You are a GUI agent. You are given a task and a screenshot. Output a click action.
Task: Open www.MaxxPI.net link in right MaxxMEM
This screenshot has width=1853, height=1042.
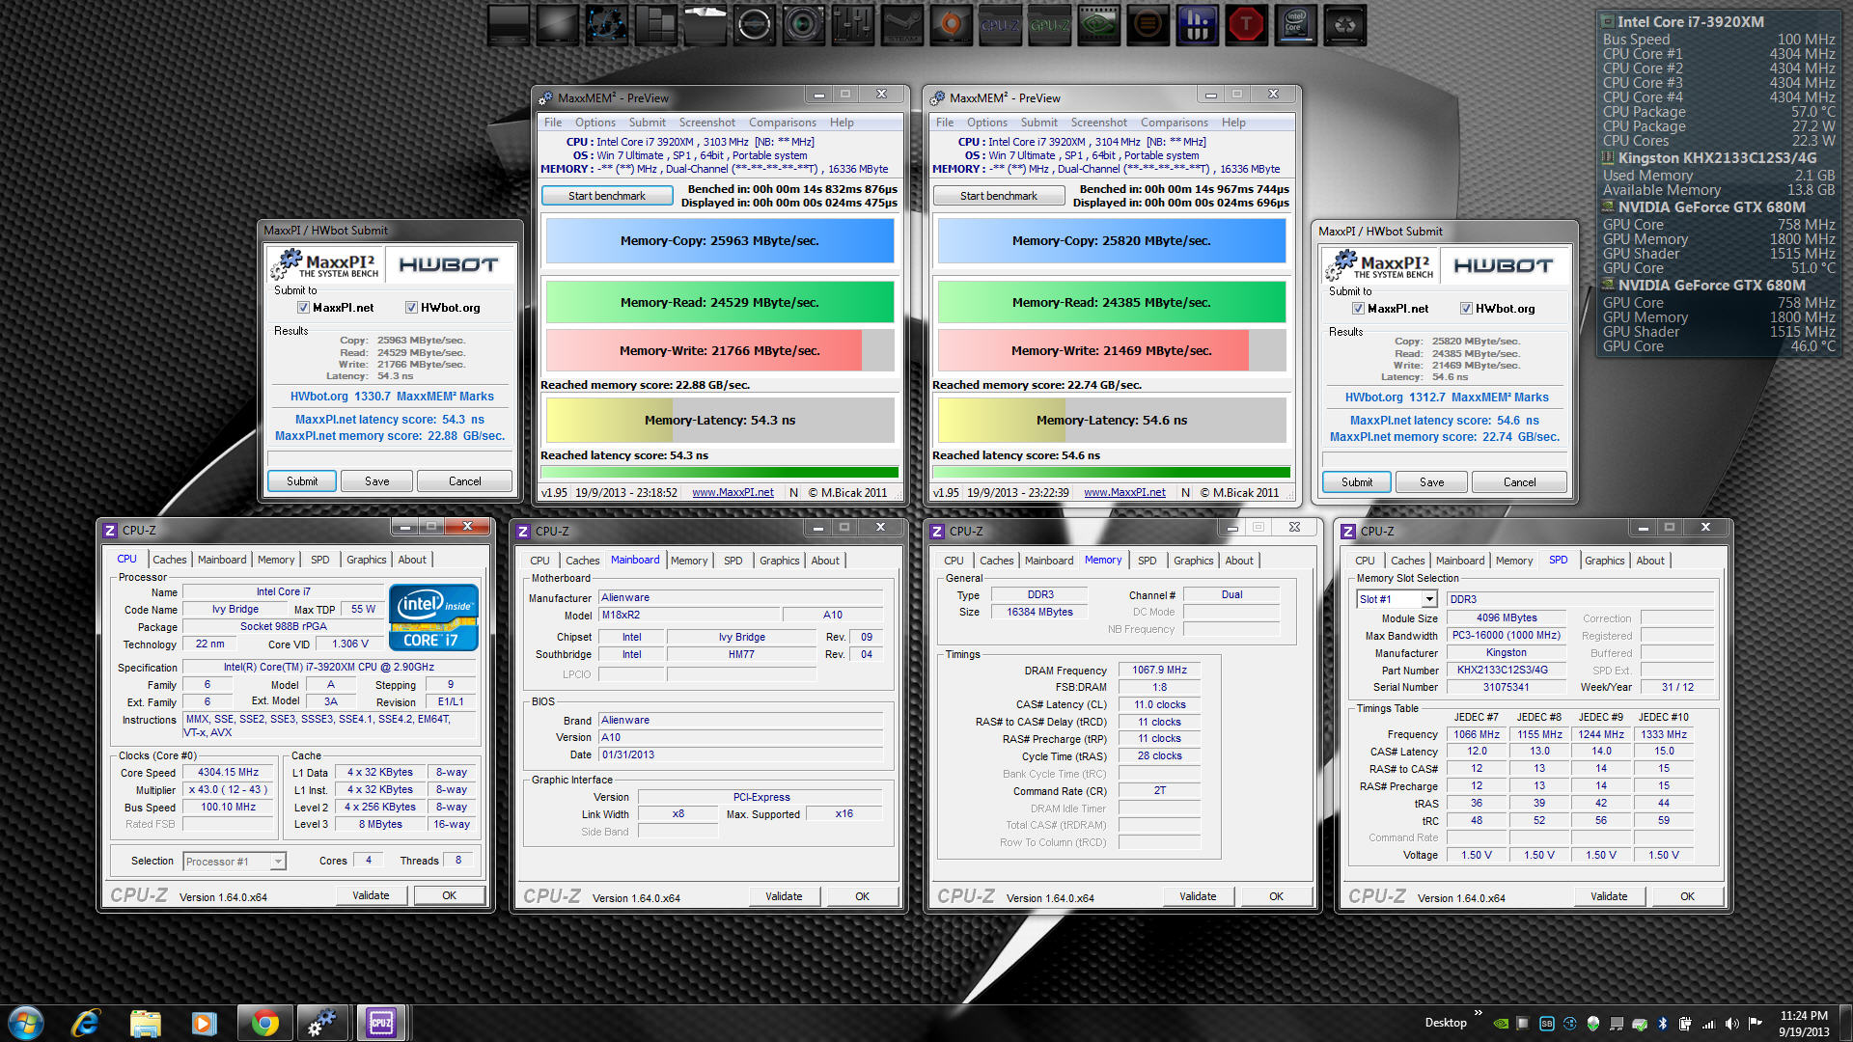click(1124, 492)
